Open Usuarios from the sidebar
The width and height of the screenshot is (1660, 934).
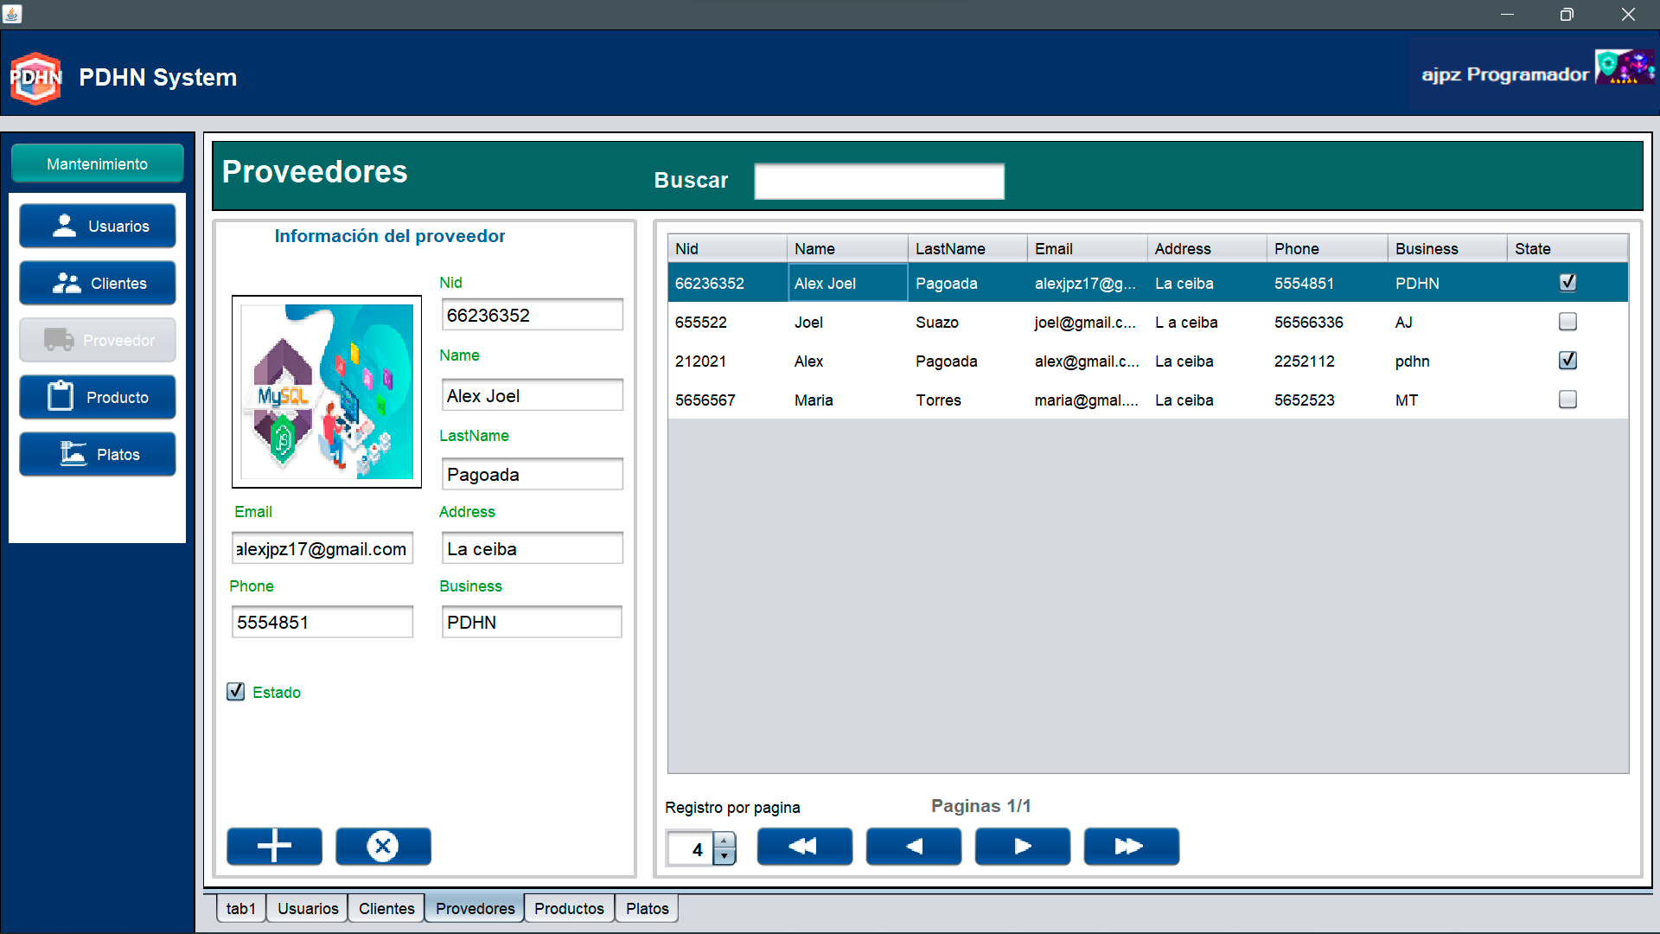[98, 226]
